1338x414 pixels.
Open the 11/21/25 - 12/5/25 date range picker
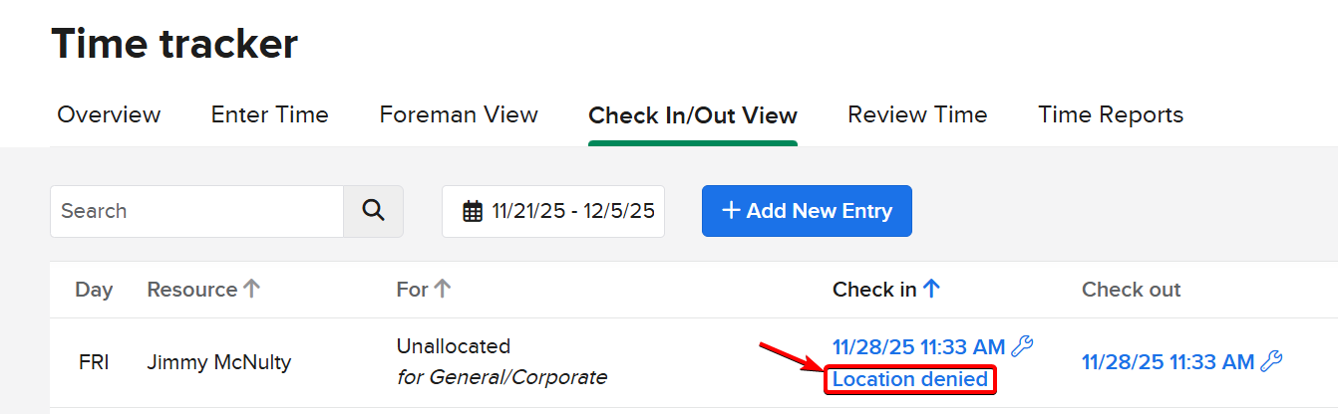click(553, 211)
